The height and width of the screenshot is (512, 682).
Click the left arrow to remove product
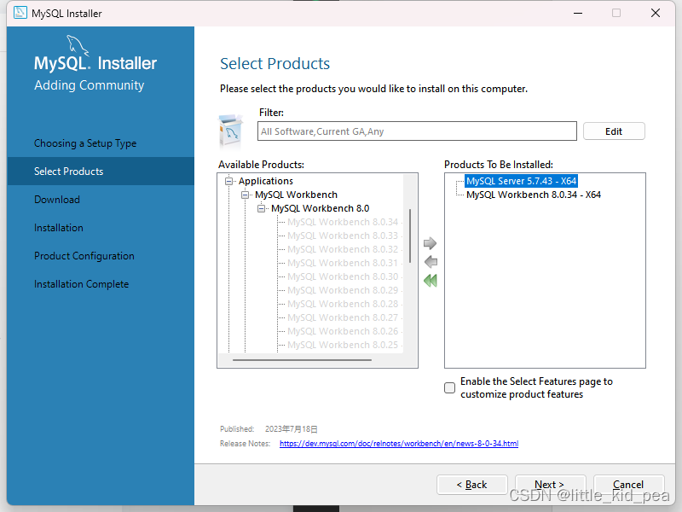point(431,262)
